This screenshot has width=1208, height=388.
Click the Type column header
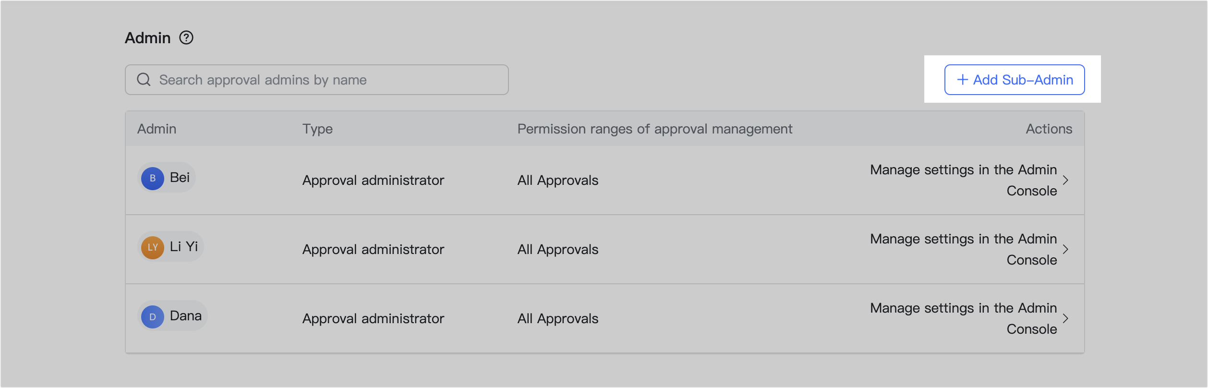pyautogui.click(x=317, y=129)
